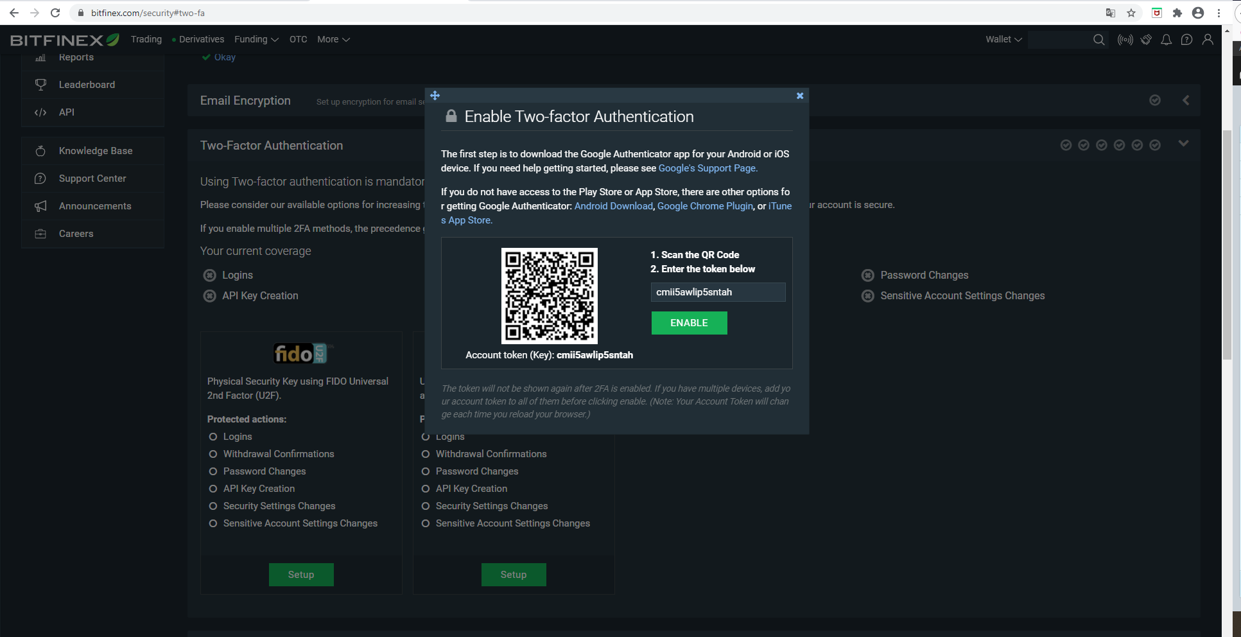Click the browser address bar URL
Image resolution: width=1241 pixels, height=637 pixels.
[148, 13]
